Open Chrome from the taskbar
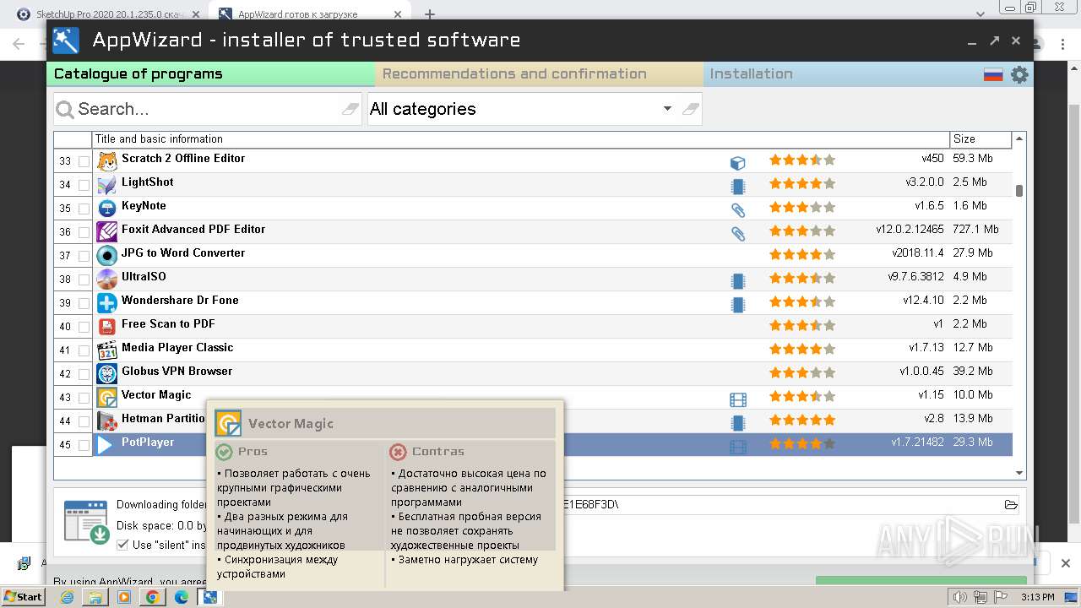 [153, 597]
